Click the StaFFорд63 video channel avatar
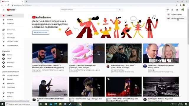 [x=145, y=100]
